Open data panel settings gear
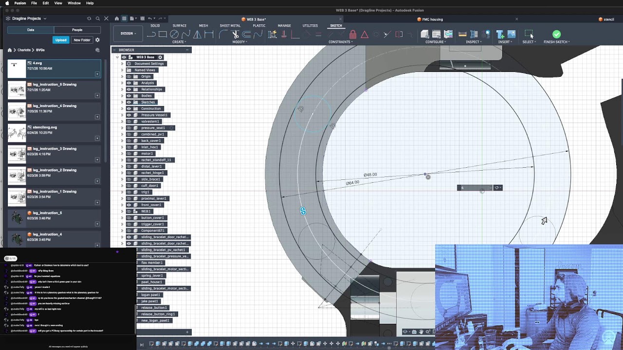Viewport: 623px width, 350px height. click(97, 40)
